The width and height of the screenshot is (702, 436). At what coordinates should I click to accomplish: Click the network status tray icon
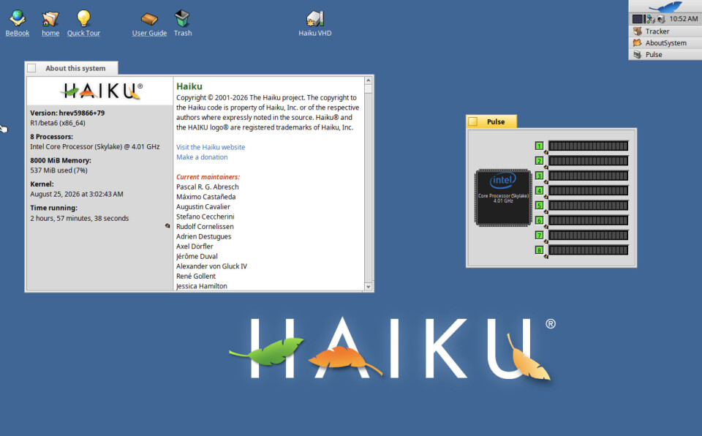651,19
